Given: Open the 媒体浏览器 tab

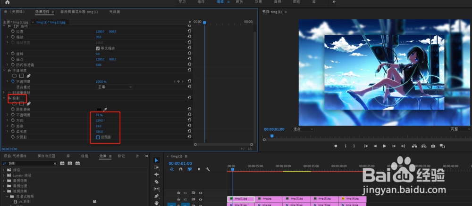Looking at the screenshot, I should coord(46,156).
